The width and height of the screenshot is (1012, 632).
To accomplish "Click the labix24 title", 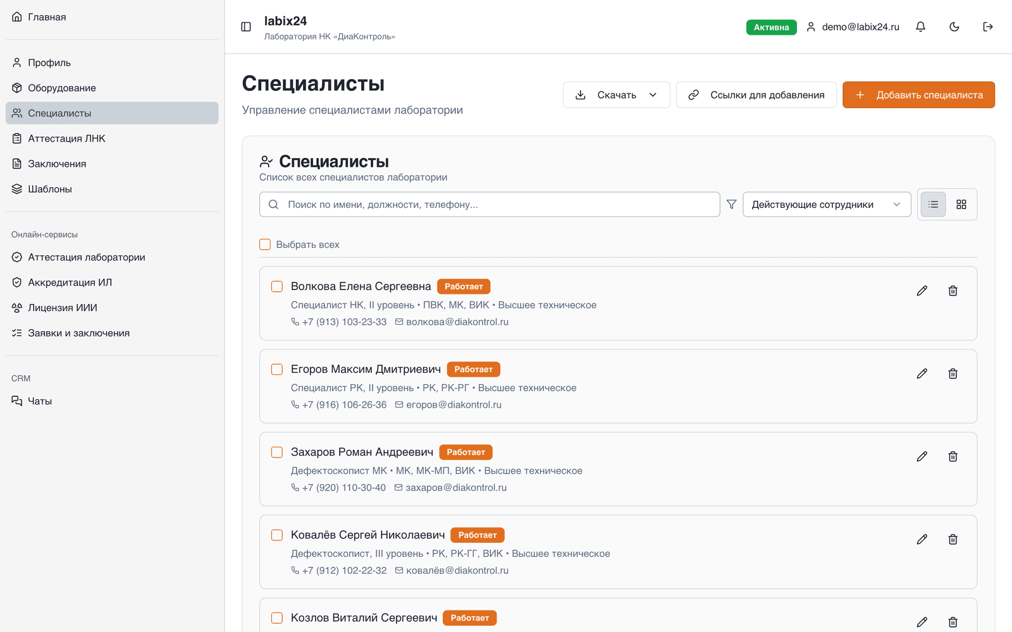I will (285, 21).
